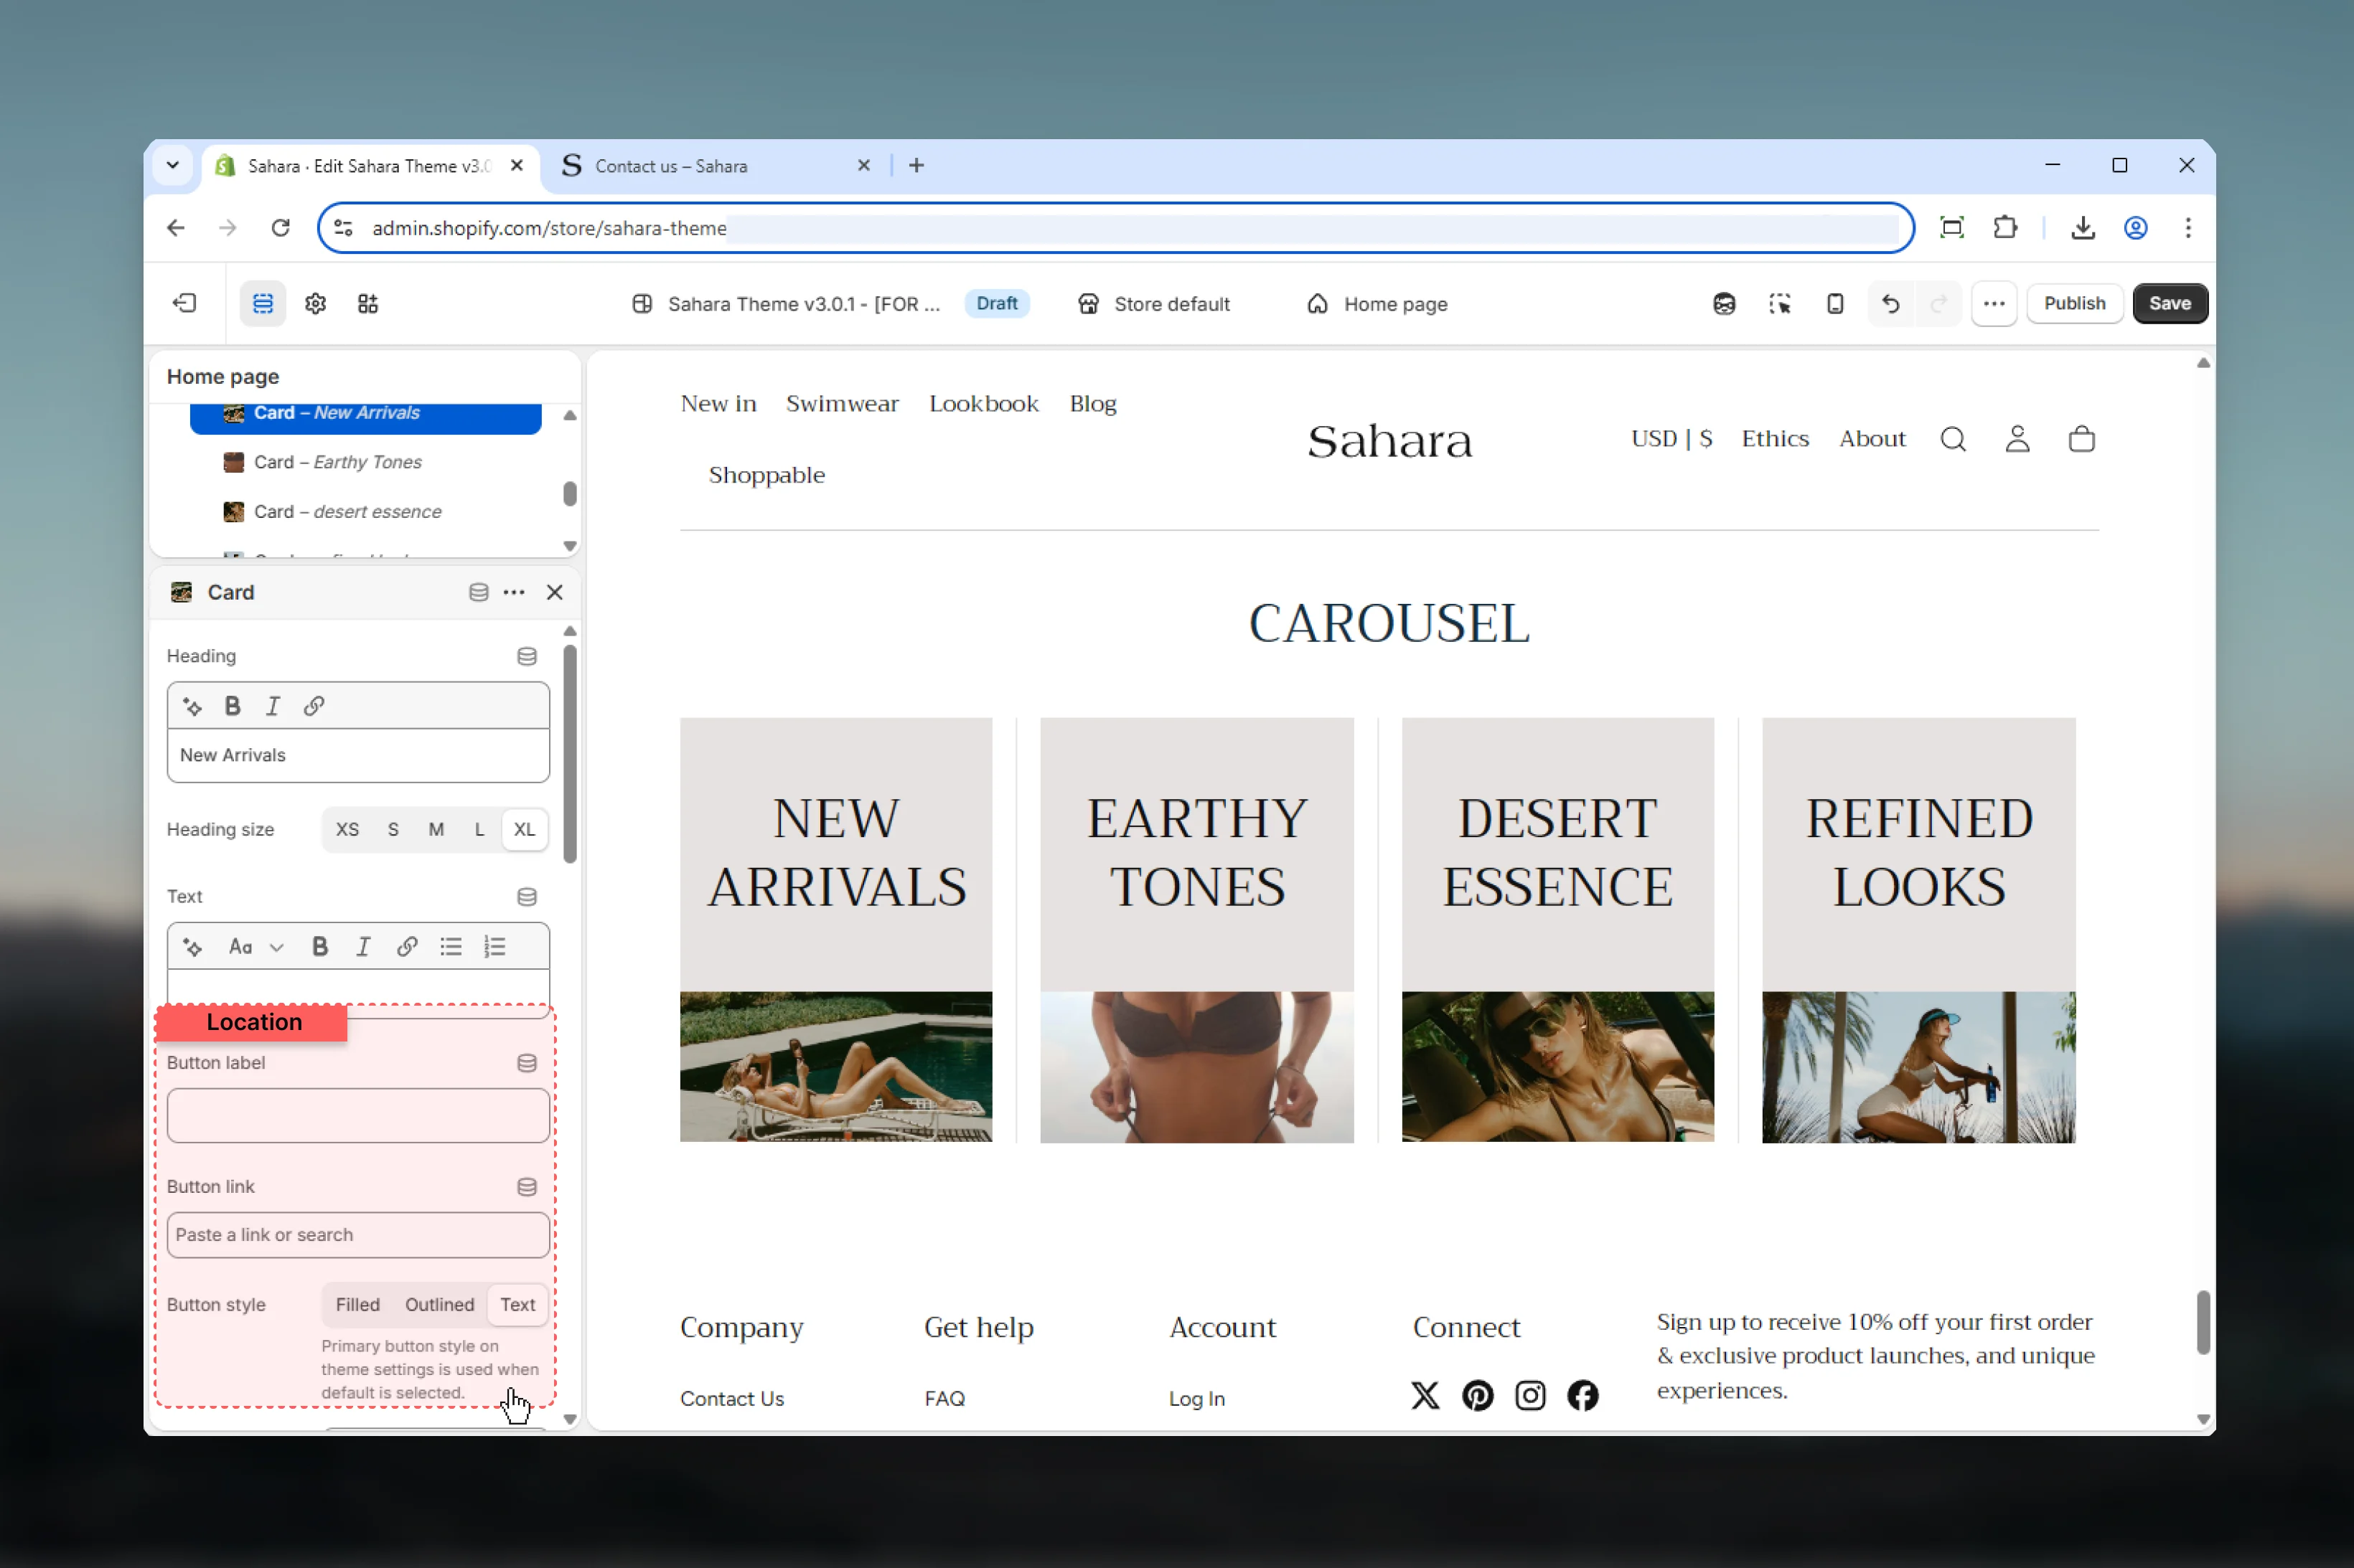Click the Button link search field

tap(358, 1235)
